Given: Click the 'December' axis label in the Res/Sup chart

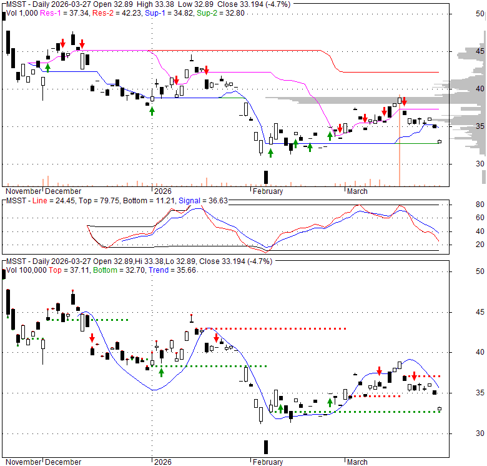Looking at the screenshot, I should click(63, 191).
